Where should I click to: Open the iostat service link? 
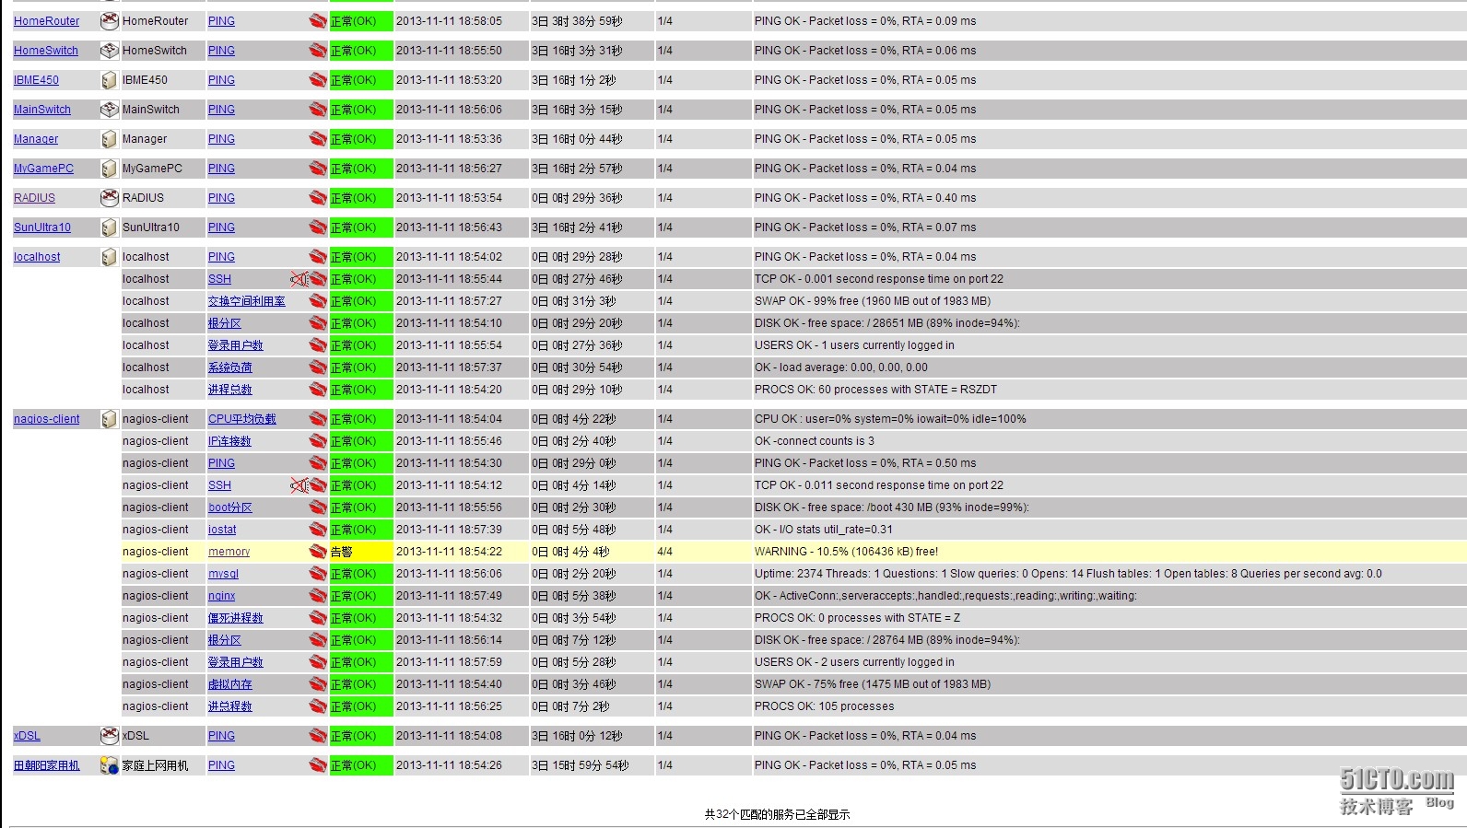(222, 530)
